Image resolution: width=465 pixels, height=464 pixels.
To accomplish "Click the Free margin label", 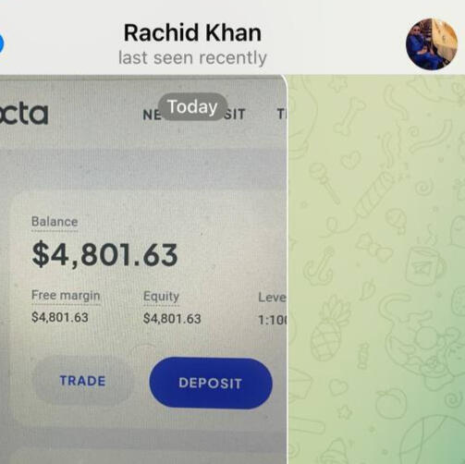I will (66, 296).
